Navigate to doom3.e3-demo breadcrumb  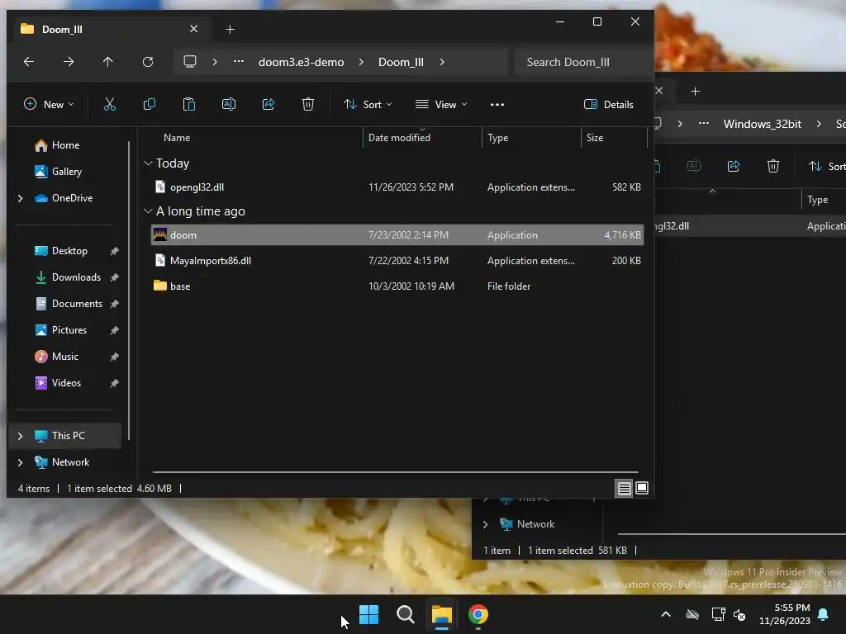[x=301, y=62]
